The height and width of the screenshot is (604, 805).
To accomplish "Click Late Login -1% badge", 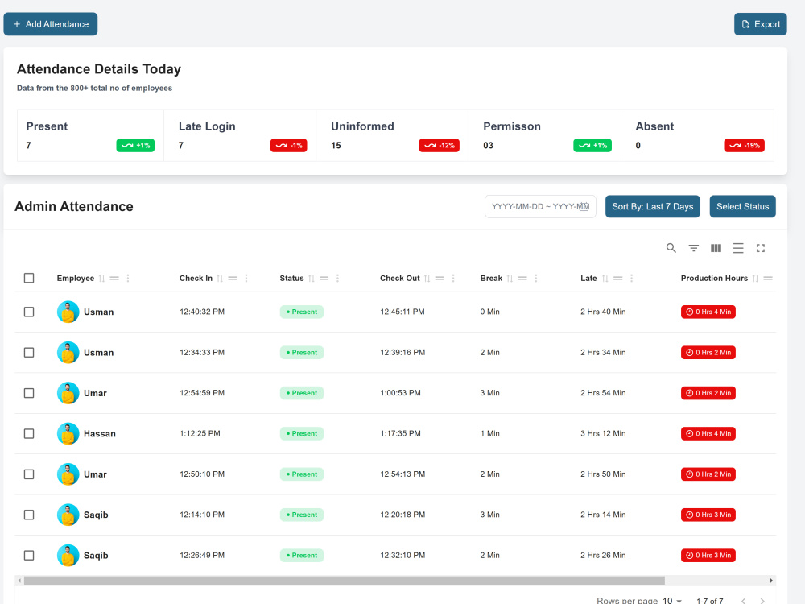I will point(288,145).
